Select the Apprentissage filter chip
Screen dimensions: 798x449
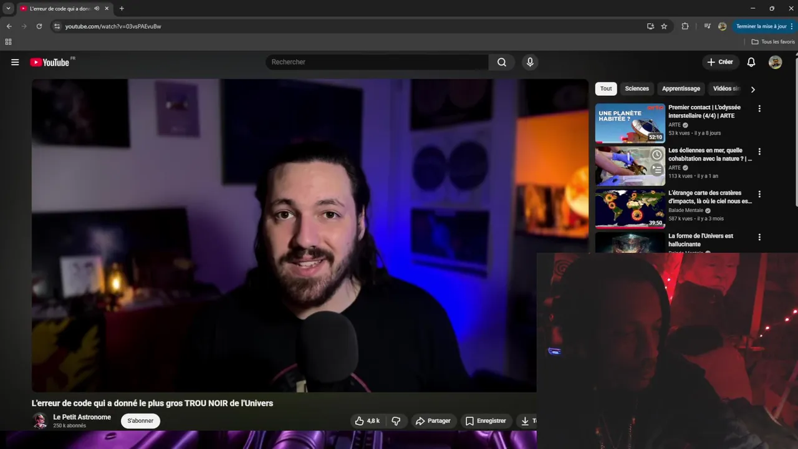(681, 89)
